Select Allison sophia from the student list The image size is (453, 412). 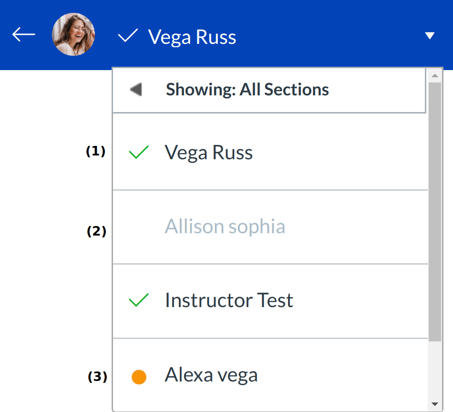click(225, 227)
